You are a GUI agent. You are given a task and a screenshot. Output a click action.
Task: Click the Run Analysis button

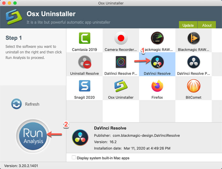click(33, 136)
